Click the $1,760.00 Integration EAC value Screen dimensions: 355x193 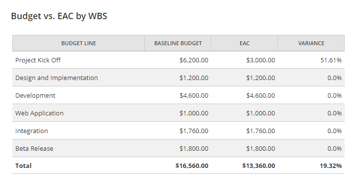[x=261, y=131]
